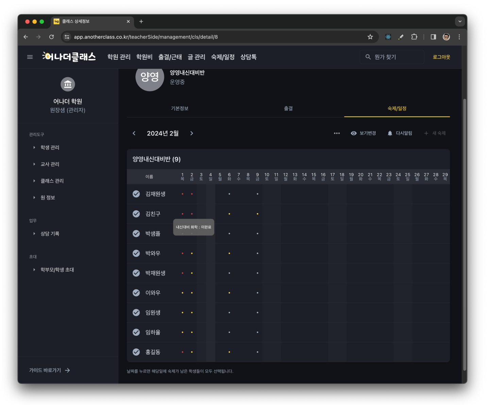
Task: Toggle the checkbox for 박와우
Action: pyautogui.click(x=136, y=253)
